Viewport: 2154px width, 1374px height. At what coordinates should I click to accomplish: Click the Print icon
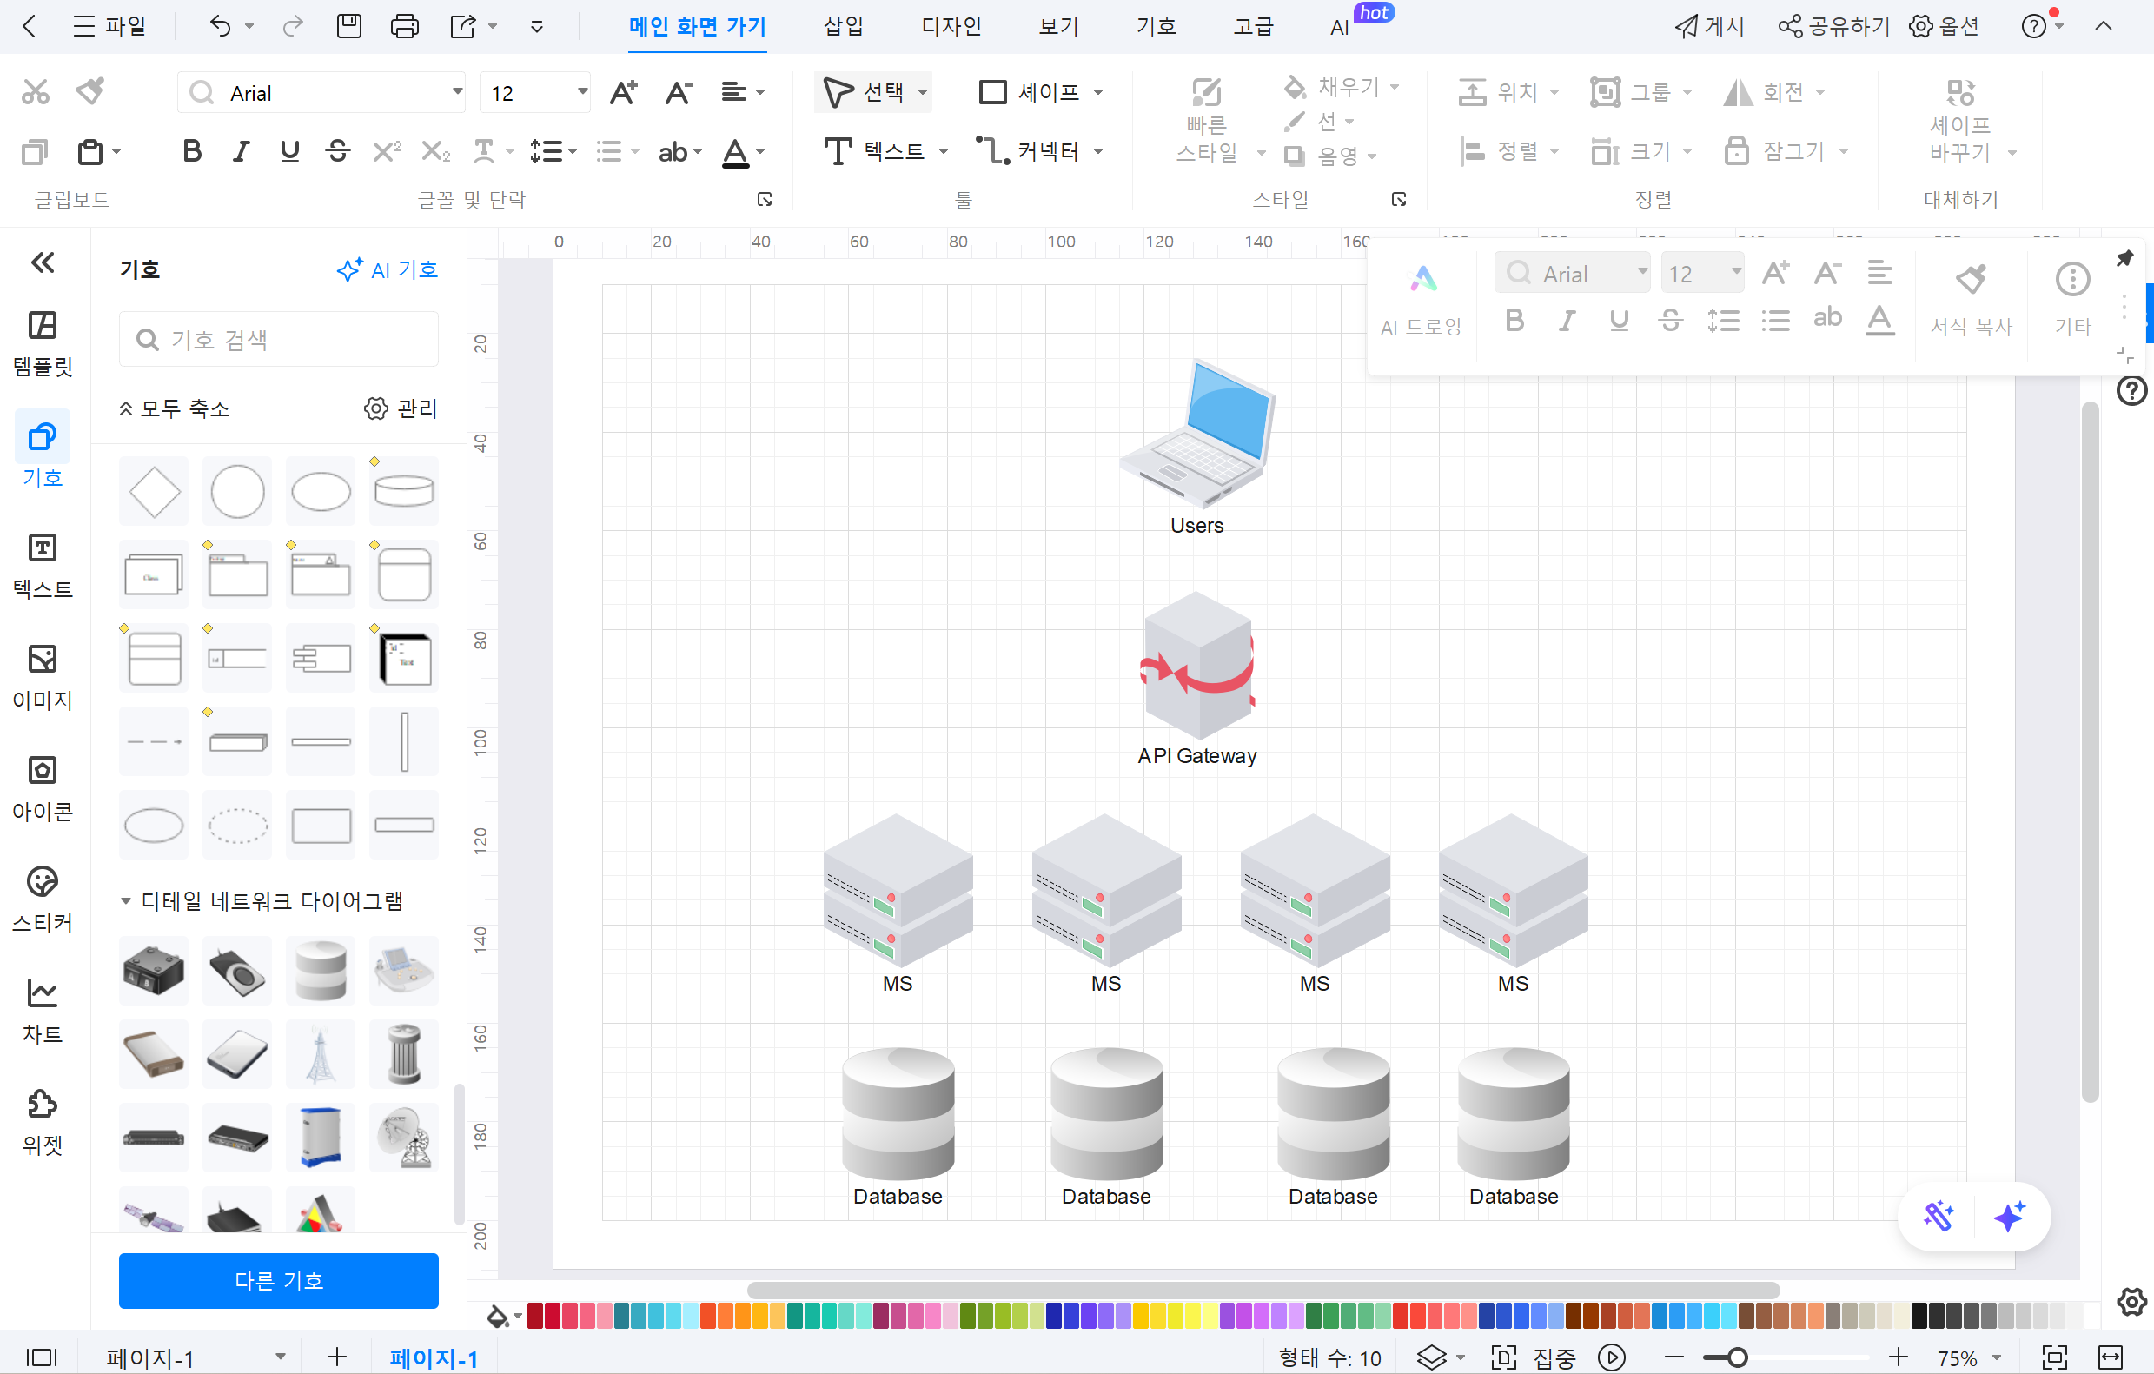tap(404, 26)
